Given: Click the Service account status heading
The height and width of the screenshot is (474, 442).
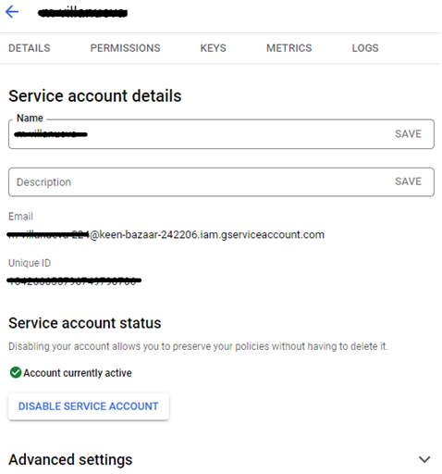Looking at the screenshot, I should pos(85,323).
